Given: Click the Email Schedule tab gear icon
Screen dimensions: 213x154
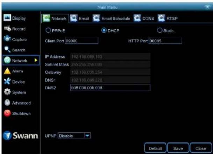Looking at the screenshot, I should (x=96, y=18).
